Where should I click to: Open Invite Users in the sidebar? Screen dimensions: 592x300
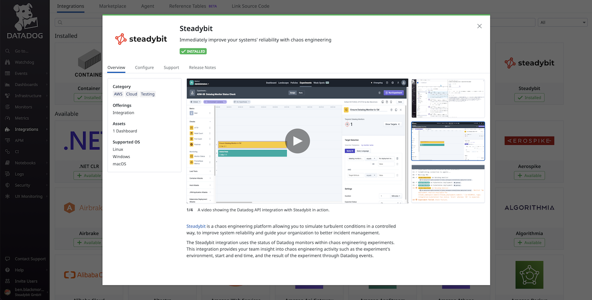click(26, 282)
